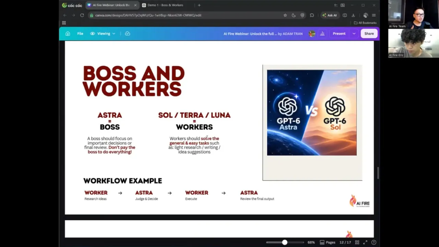
Task: Adjust the zoom slider handle
Action: coord(285,242)
